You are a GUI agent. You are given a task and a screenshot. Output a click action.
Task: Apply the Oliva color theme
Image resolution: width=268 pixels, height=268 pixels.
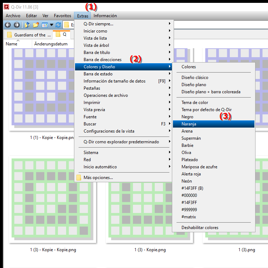pyautogui.click(x=214, y=153)
